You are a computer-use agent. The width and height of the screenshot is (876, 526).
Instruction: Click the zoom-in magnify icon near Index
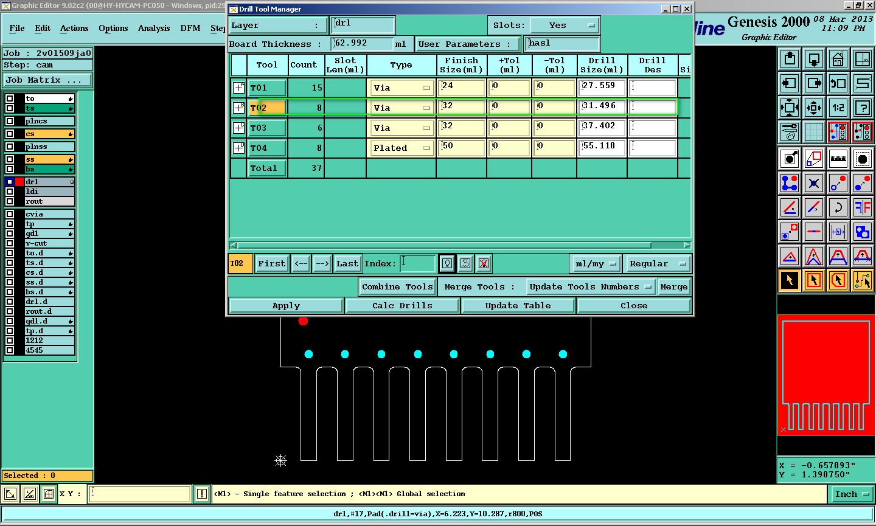pyautogui.click(x=447, y=263)
